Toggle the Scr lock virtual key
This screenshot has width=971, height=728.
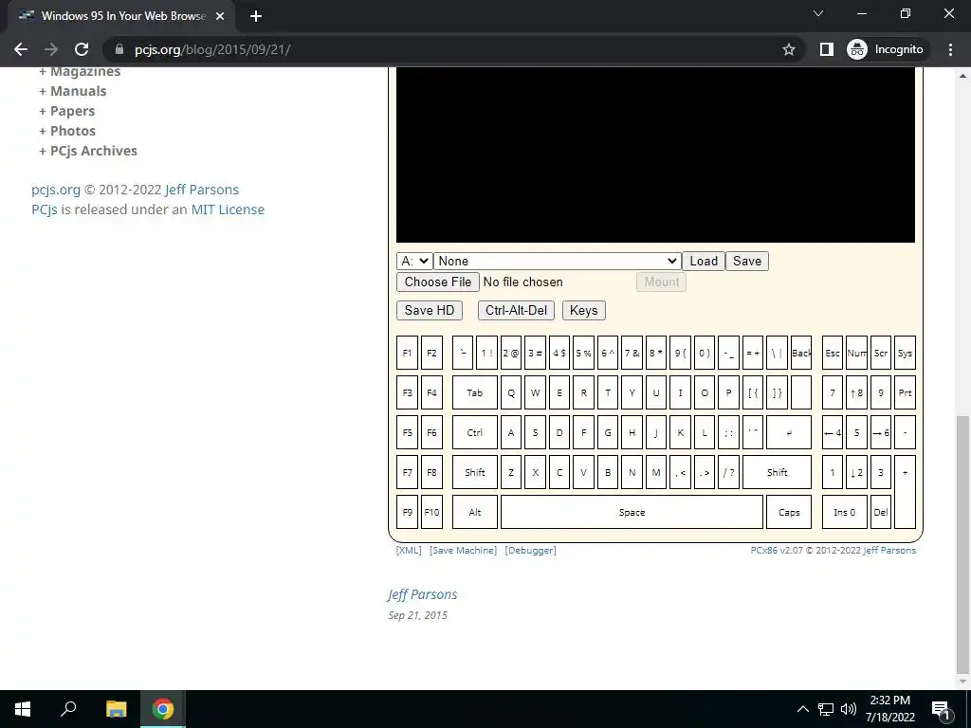coord(881,353)
